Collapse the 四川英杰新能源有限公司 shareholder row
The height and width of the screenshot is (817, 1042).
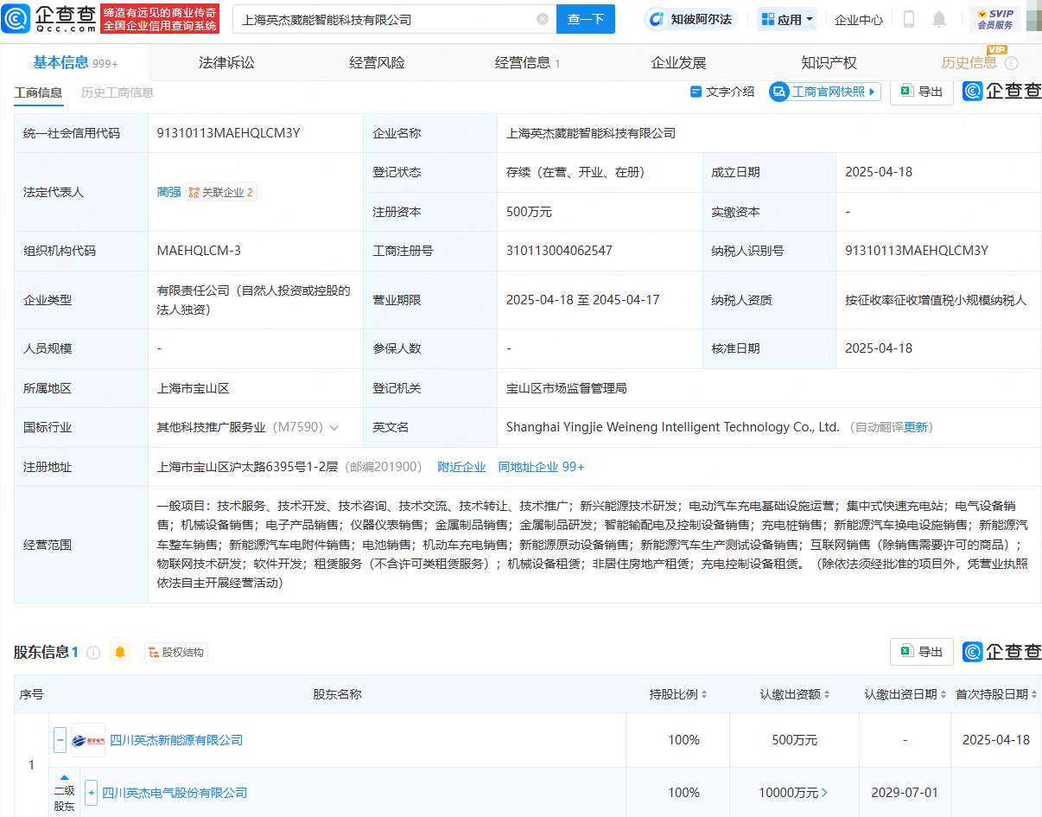tap(60, 740)
